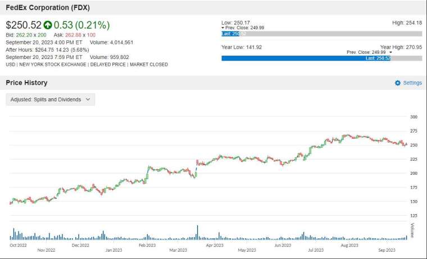Click the Volume: 4,014,561 text
This screenshot has height=259, width=427.
[111, 43]
